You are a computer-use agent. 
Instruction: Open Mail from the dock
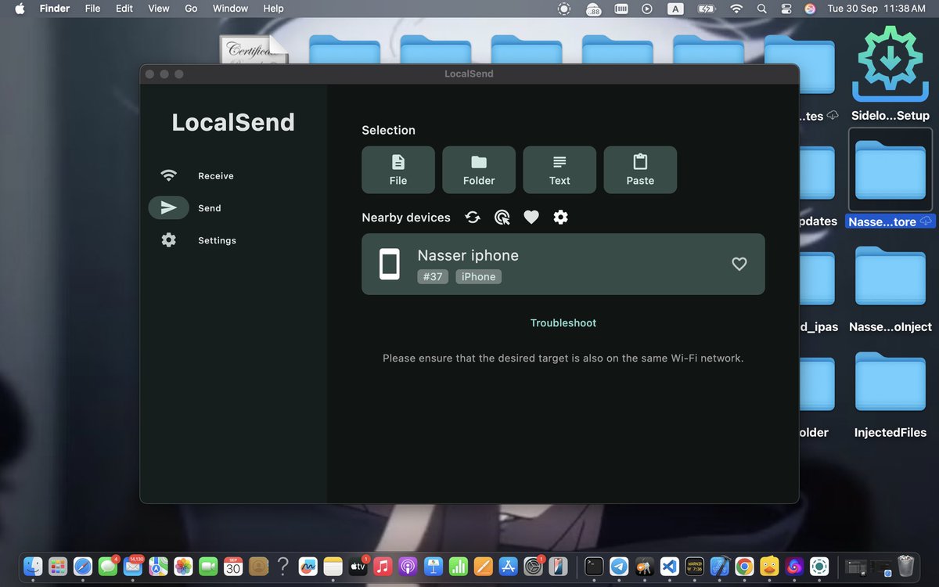pyautogui.click(x=133, y=565)
